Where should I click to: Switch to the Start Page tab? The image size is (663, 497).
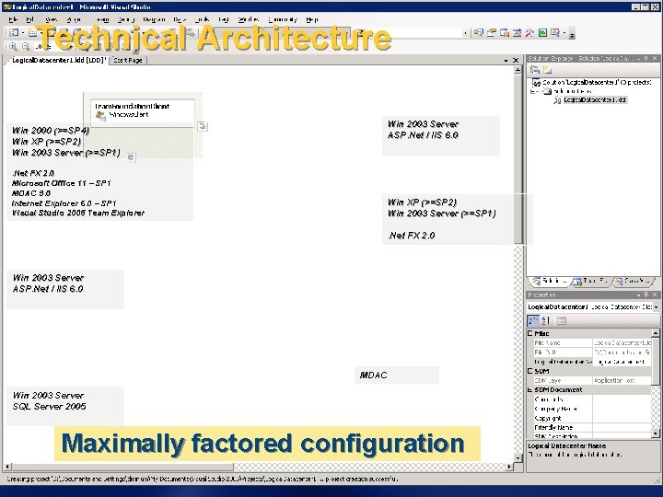coord(128,61)
